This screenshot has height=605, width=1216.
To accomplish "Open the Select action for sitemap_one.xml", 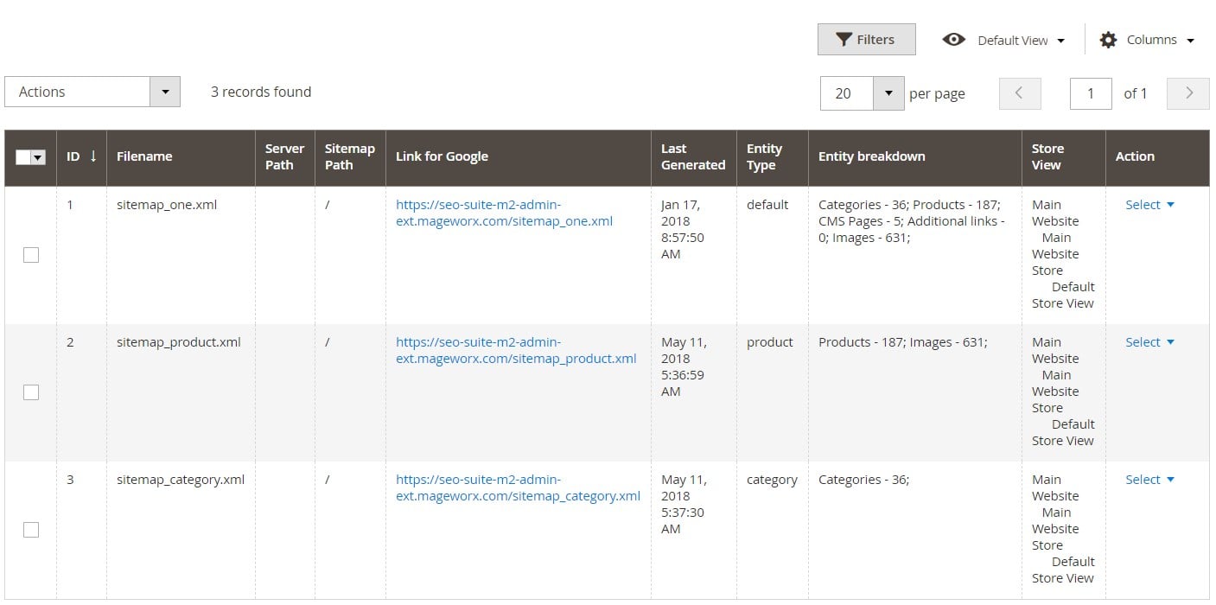I will 1149,205.
